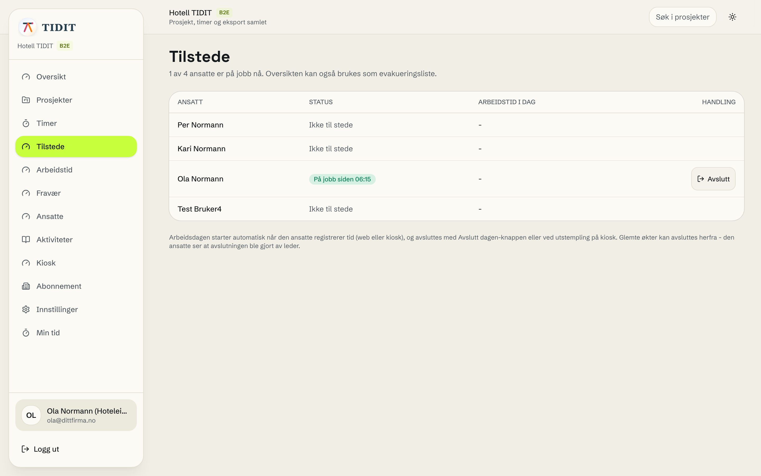Click the STATUS column header
The height and width of the screenshot is (476, 761).
pyautogui.click(x=321, y=102)
